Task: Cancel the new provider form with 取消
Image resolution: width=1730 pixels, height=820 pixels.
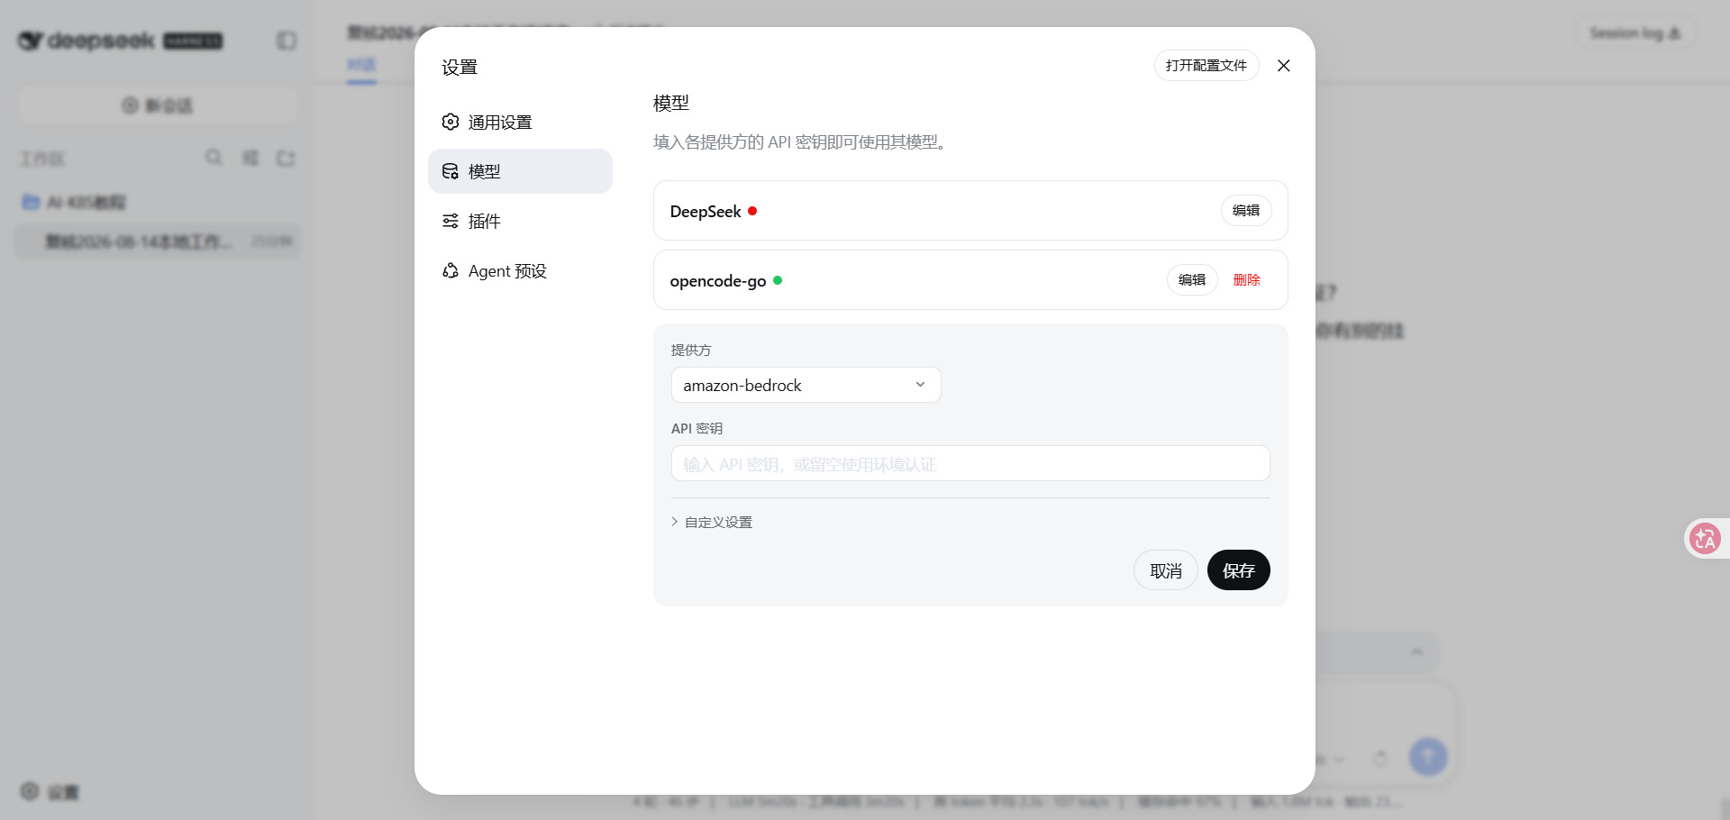Action: 1166,570
